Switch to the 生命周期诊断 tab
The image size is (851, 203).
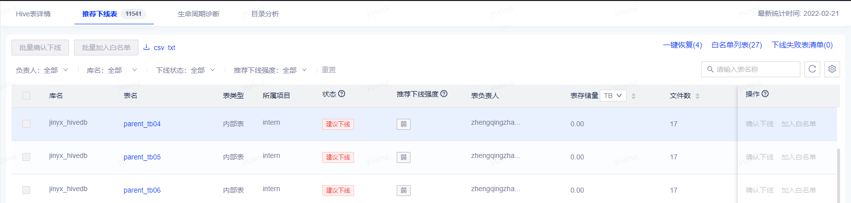(199, 14)
